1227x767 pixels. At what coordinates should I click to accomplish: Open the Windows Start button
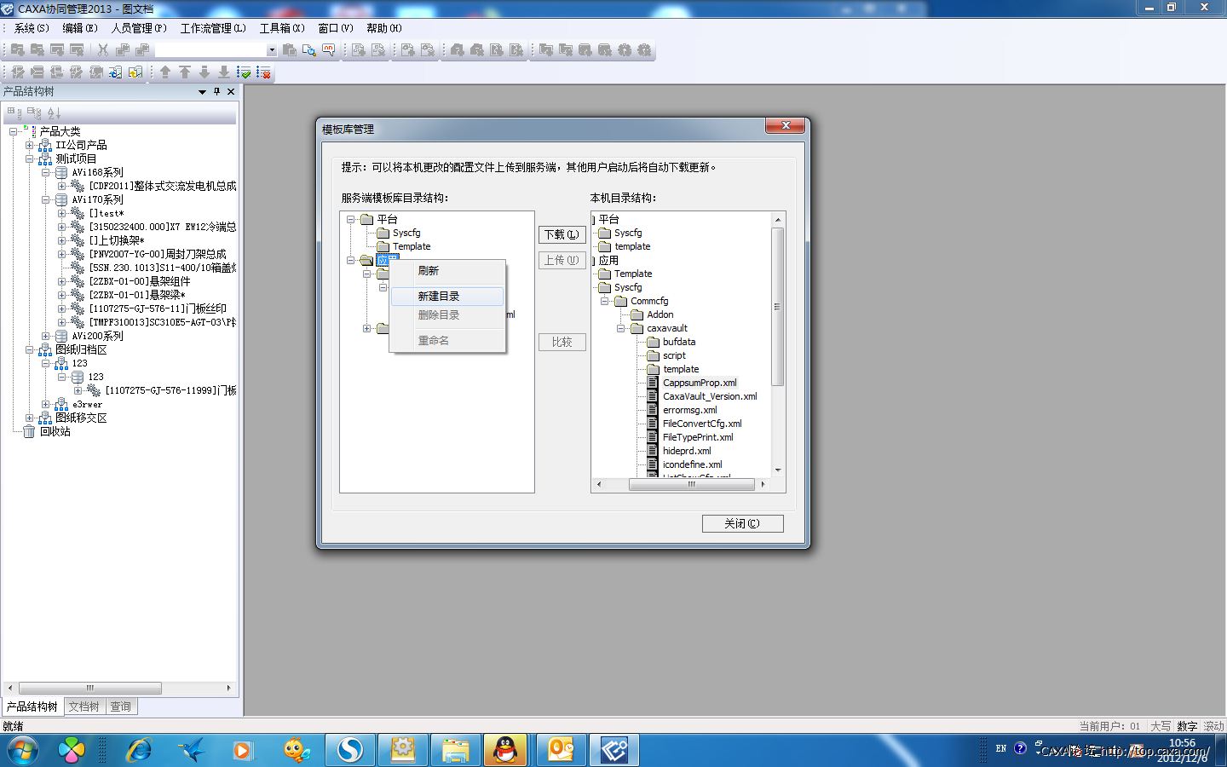click(x=23, y=750)
